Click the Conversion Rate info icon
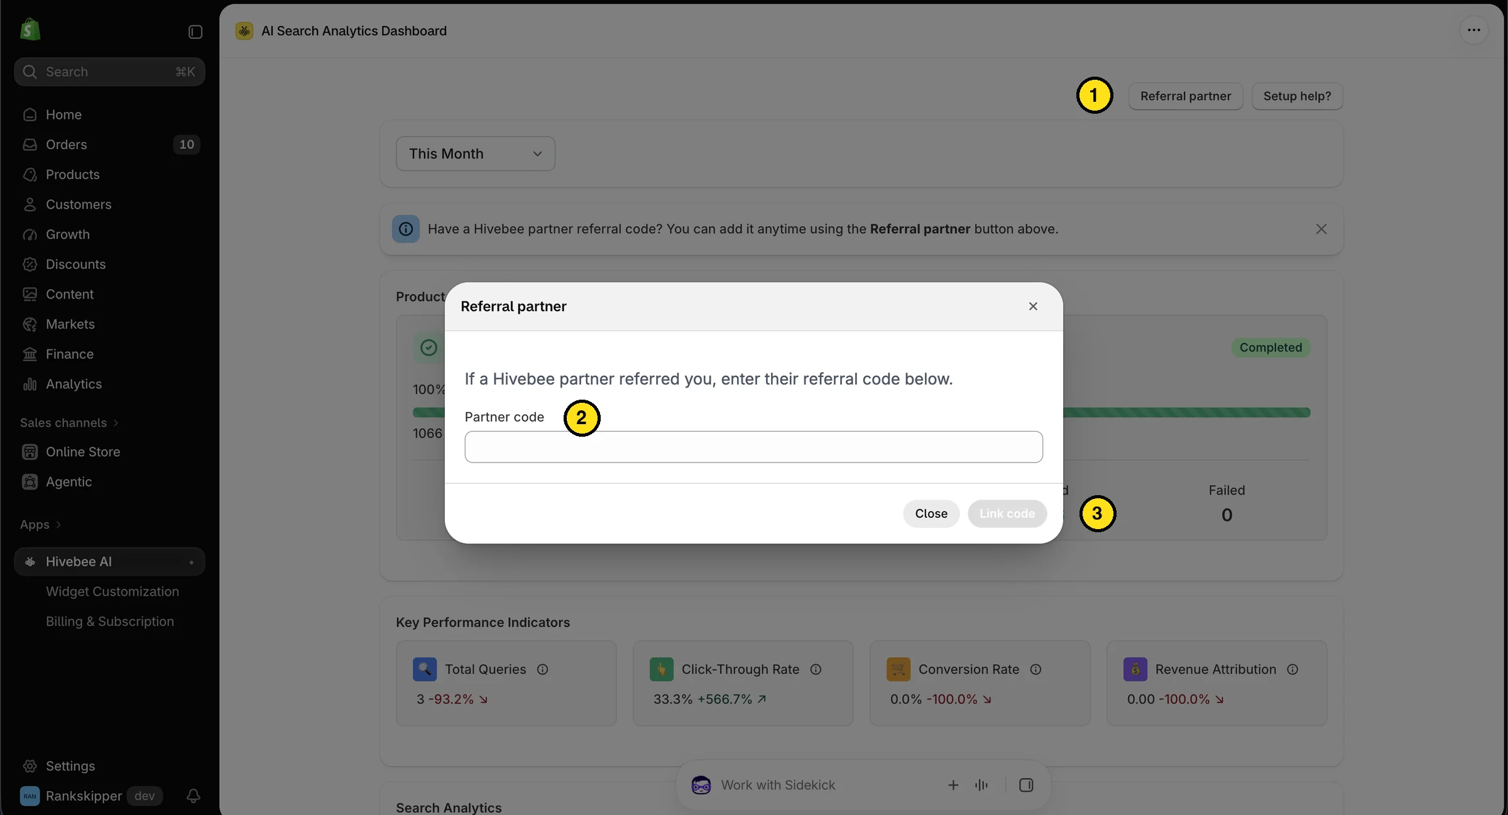This screenshot has height=815, width=1508. click(x=1035, y=669)
